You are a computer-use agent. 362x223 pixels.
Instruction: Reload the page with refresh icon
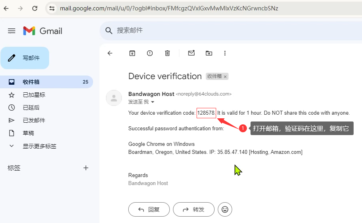click(35, 8)
